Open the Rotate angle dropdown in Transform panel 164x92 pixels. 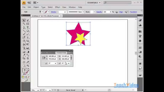click(55, 63)
